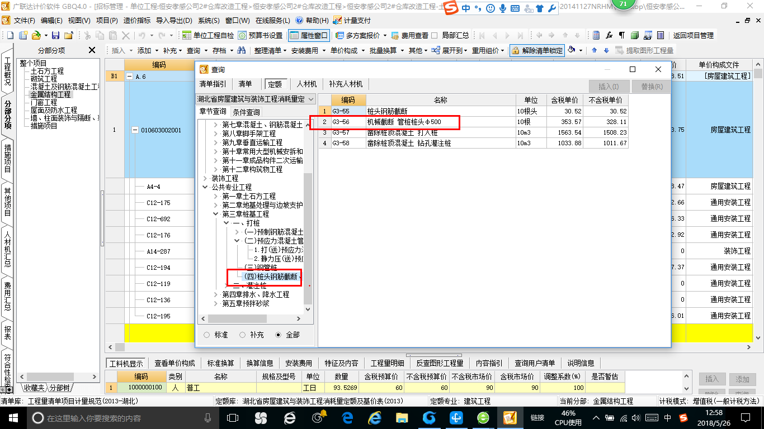Viewport: 764px width, 429px height.
Task: Click the fx formula icon
Action: 610,35
